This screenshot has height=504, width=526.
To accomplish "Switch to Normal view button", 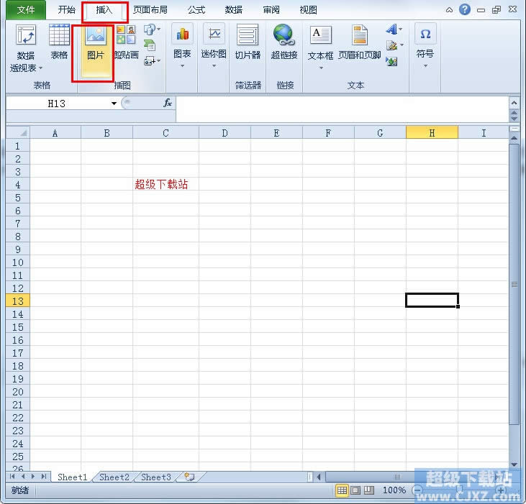I will pos(342,490).
